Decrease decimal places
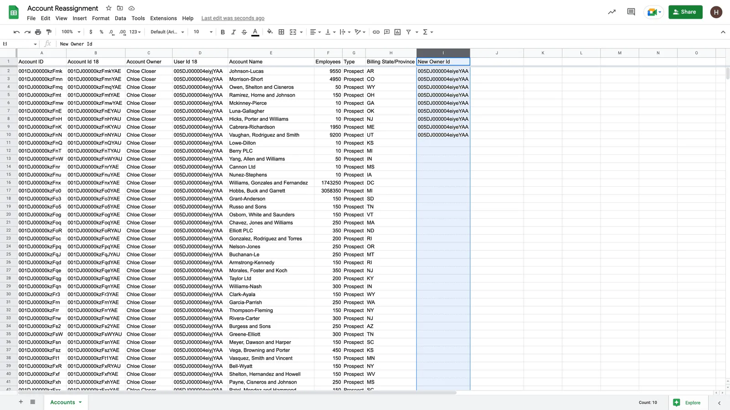Viewport: 730px width, 410px height. coord(111,32)
